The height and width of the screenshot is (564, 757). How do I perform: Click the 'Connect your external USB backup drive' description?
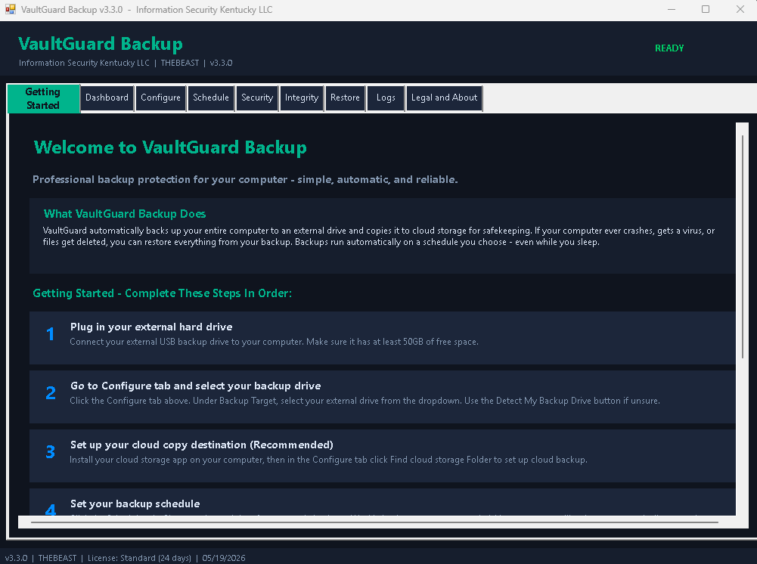[275, 342]
